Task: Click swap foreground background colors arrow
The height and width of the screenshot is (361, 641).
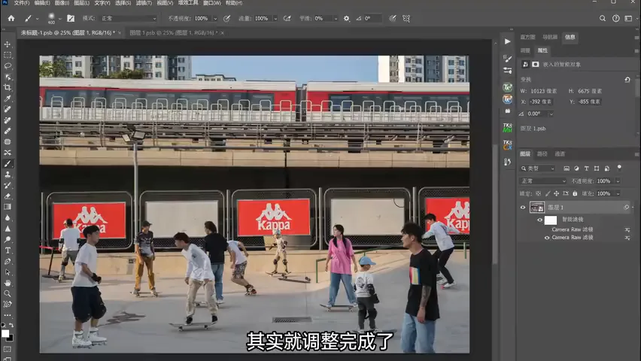Action: tap(11, 325)
